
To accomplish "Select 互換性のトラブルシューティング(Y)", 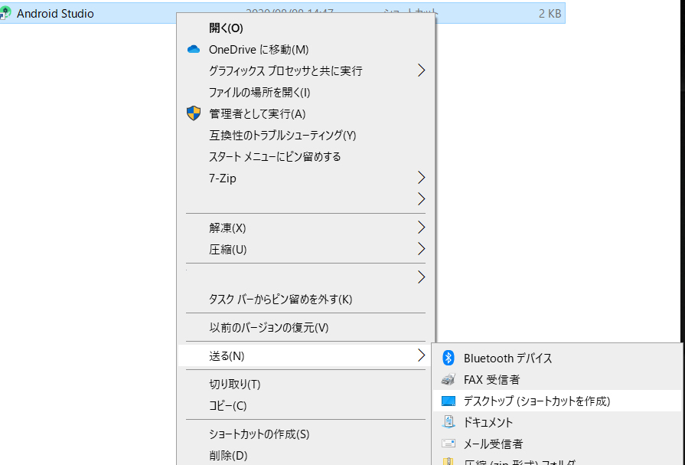I will click(x=282, y=136).
